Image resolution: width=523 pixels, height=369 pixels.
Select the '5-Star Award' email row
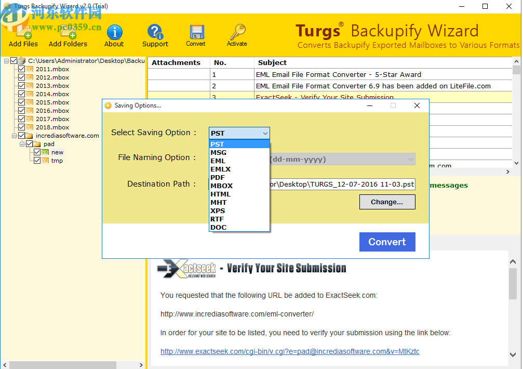pyautogui.click(x=330, y=74)
